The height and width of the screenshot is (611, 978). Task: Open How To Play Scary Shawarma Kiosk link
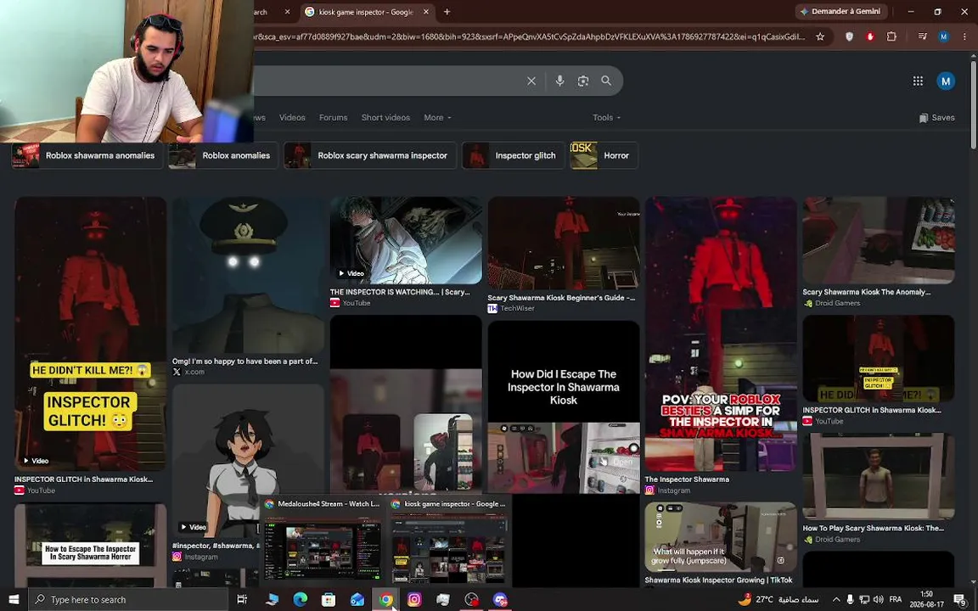(x=874, y=528)
